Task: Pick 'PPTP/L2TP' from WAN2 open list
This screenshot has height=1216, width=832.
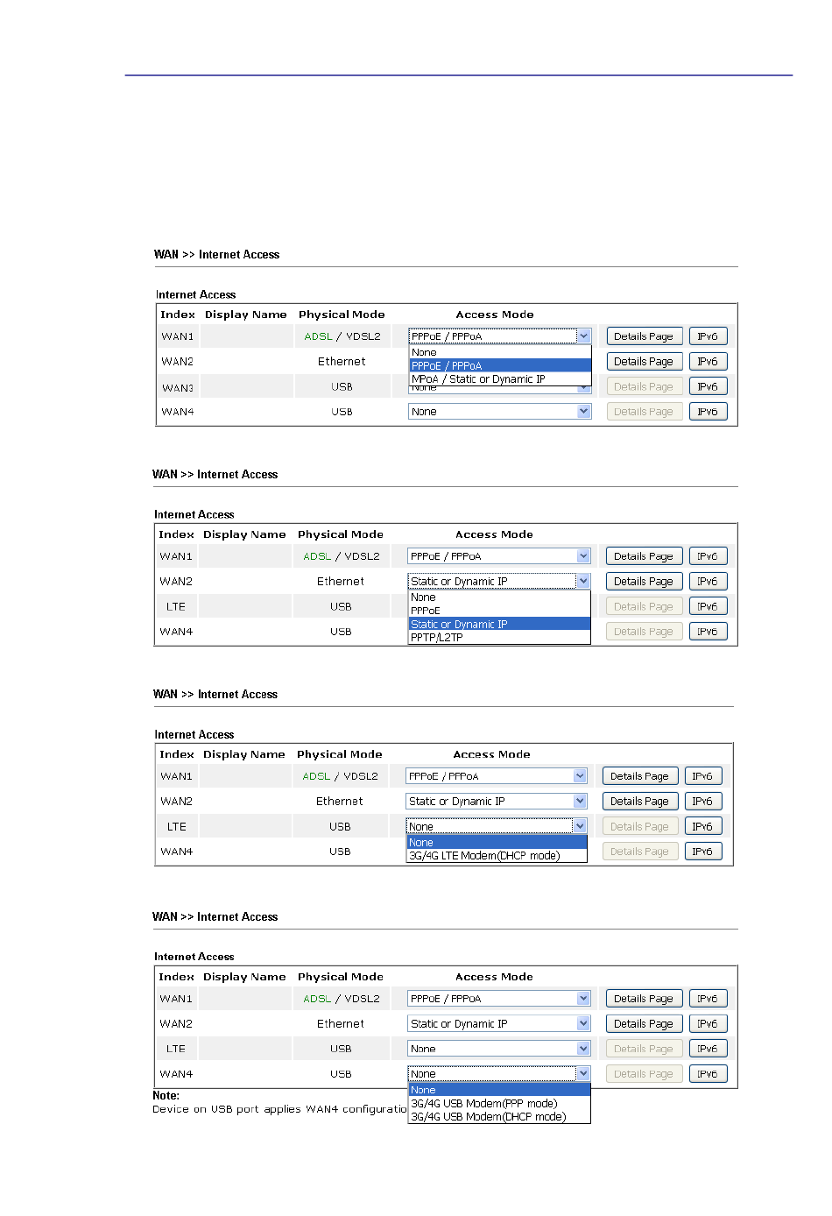Action: click(x=499, y=638)
